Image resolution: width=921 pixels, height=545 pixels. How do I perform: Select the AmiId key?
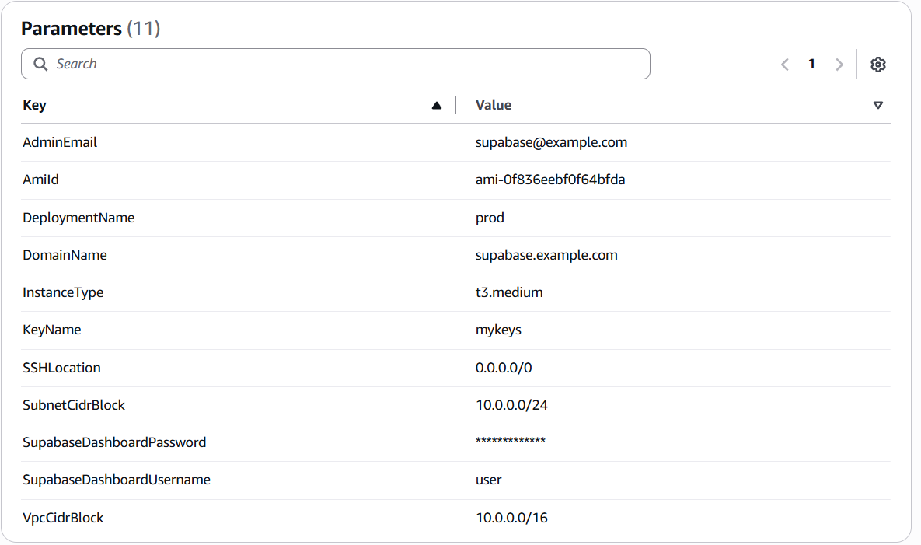click(x=40, y=180)
